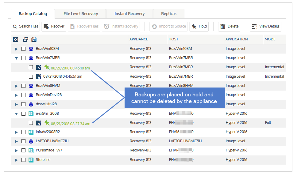Click the devwkstn128 asset cube icon
The height and width of the screenshot is (179, 301).
point(31,104)
